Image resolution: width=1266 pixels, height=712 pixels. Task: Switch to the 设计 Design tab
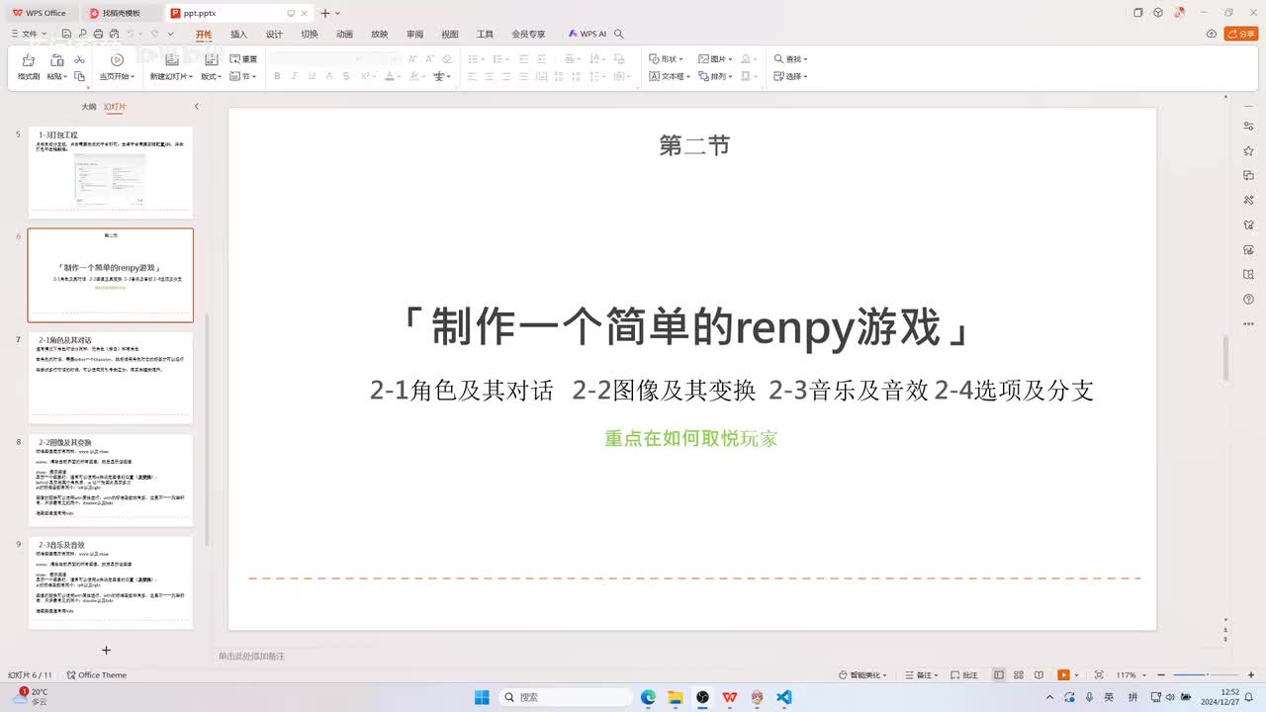tap(274, 34)
